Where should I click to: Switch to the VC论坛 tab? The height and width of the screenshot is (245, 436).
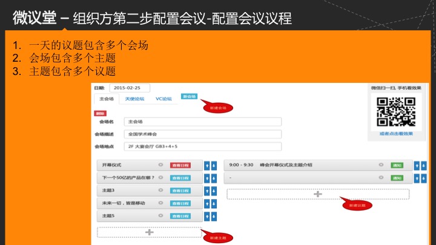pos(163,98)
